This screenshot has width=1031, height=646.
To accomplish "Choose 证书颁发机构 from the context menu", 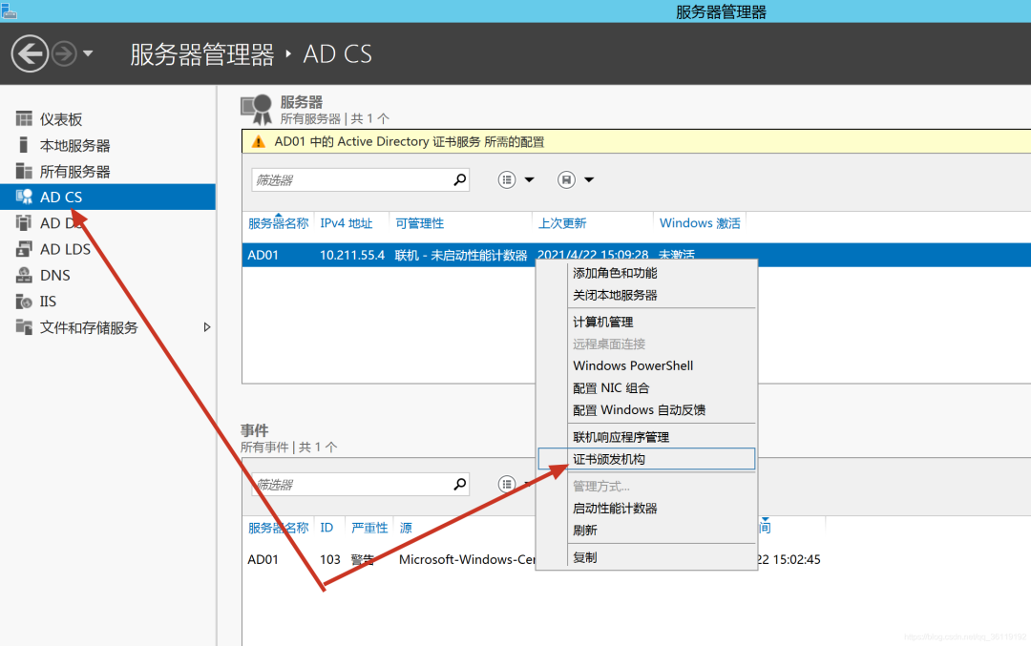I will [609, 459].
